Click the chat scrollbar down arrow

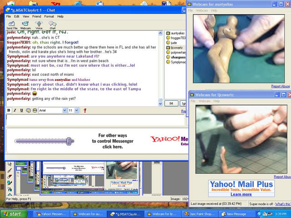[x=161, y=104]
